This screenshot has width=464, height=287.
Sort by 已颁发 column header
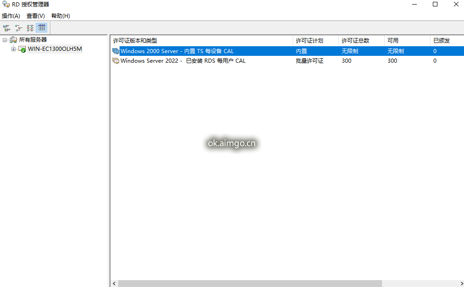pyautogui.click(x=447, y=40)
